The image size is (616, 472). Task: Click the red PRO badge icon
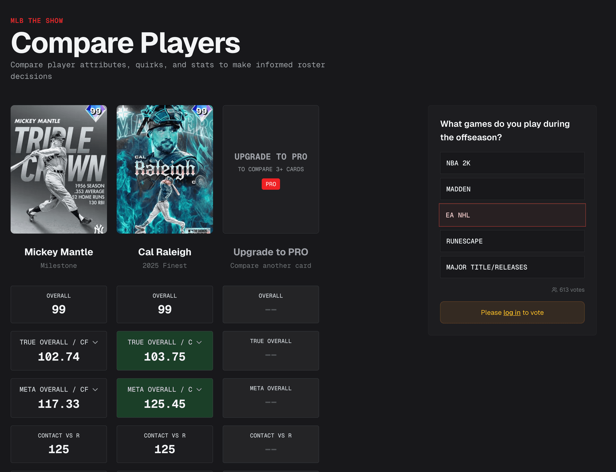(x=270, y=184)
